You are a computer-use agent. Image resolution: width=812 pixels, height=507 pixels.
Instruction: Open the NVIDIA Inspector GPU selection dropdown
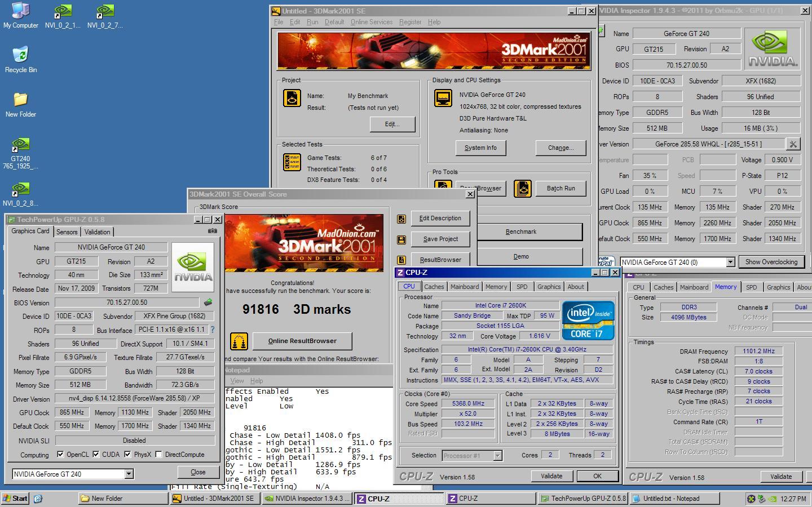click(x=730, y=262)
